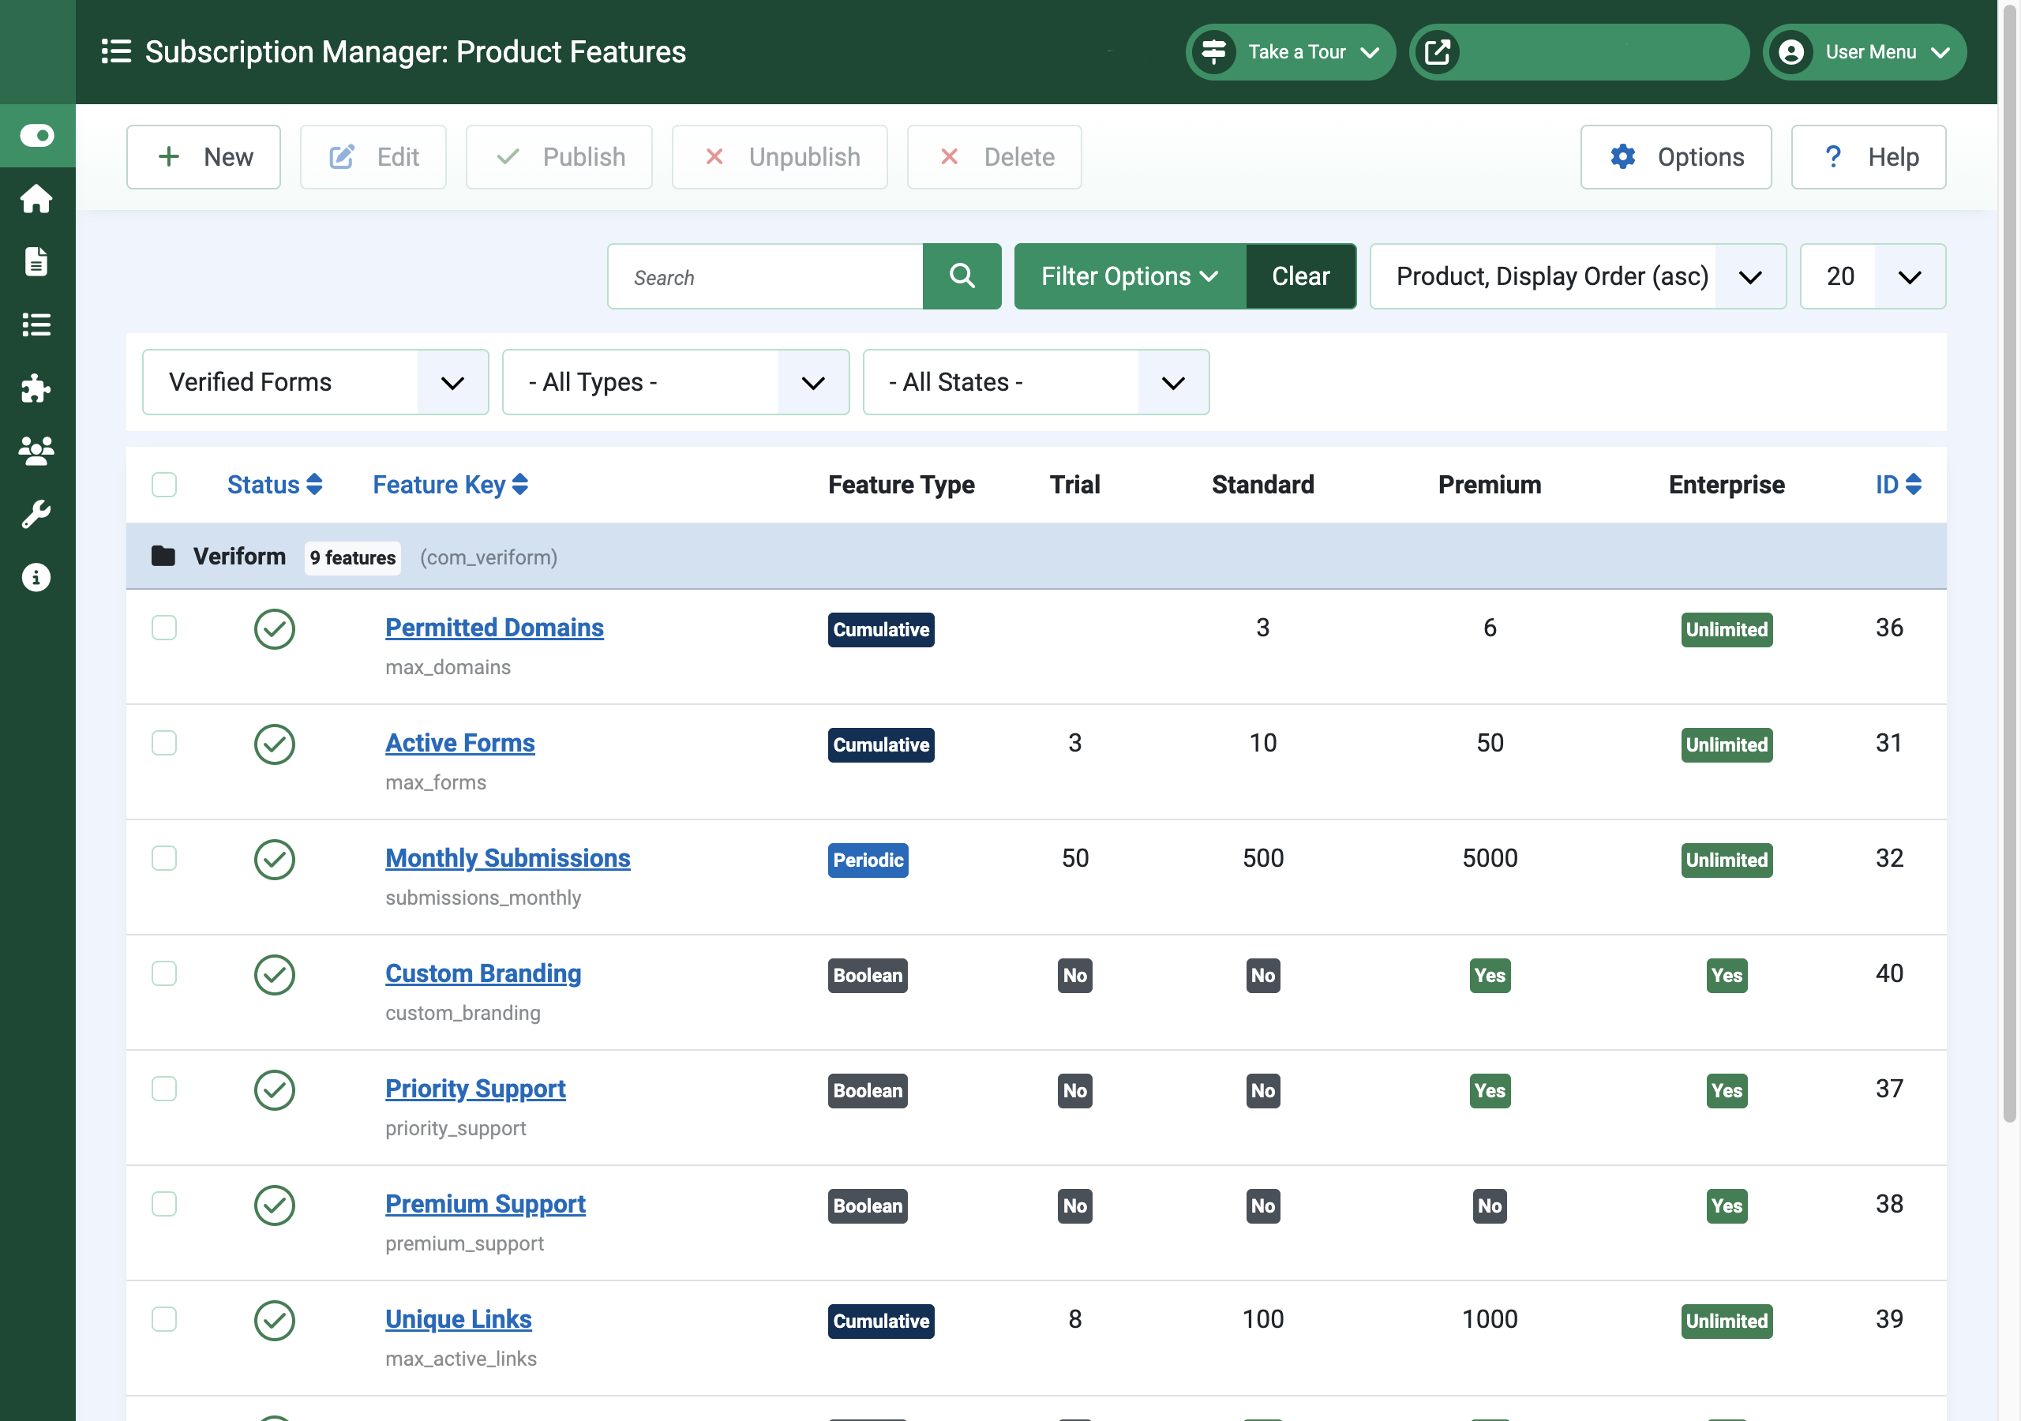Click inside the Search input field
The height and width of the screenshot is (1421, 2021).
coord(766,276)
